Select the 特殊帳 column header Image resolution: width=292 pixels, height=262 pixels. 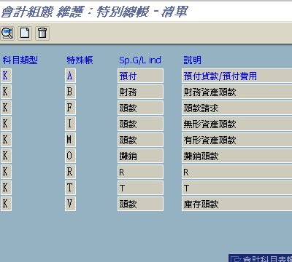coord(80,60)
